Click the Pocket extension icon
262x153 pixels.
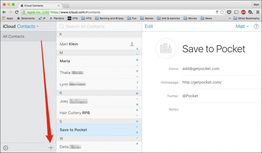[x=229, y=12]
